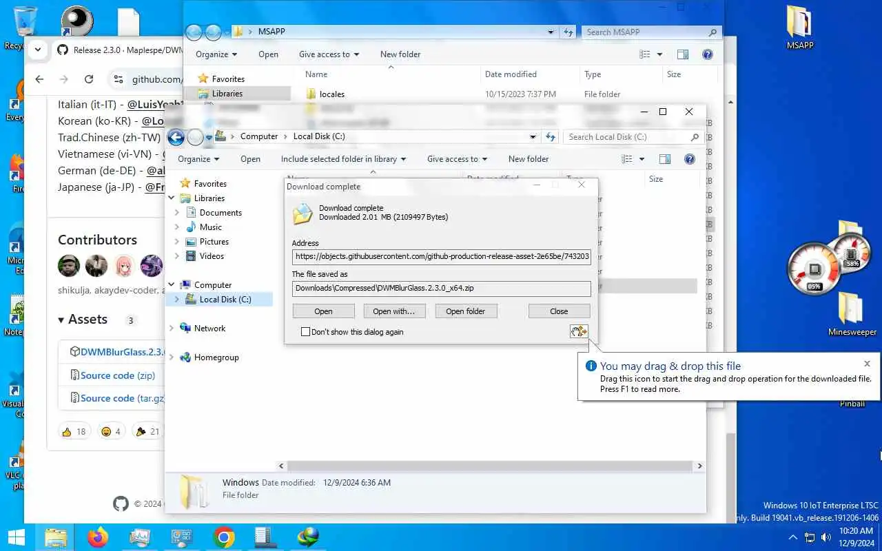
Task: Collapse Computer node in navigation pane
Action: (x=172, y=285)
